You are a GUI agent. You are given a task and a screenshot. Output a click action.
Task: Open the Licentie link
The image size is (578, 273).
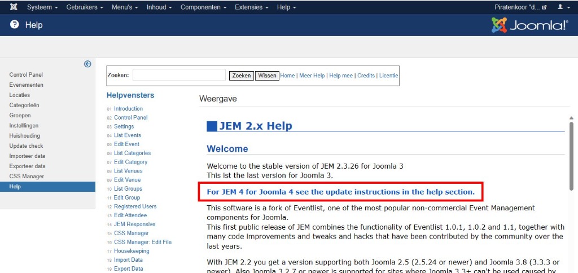click(x=389, y=76)
